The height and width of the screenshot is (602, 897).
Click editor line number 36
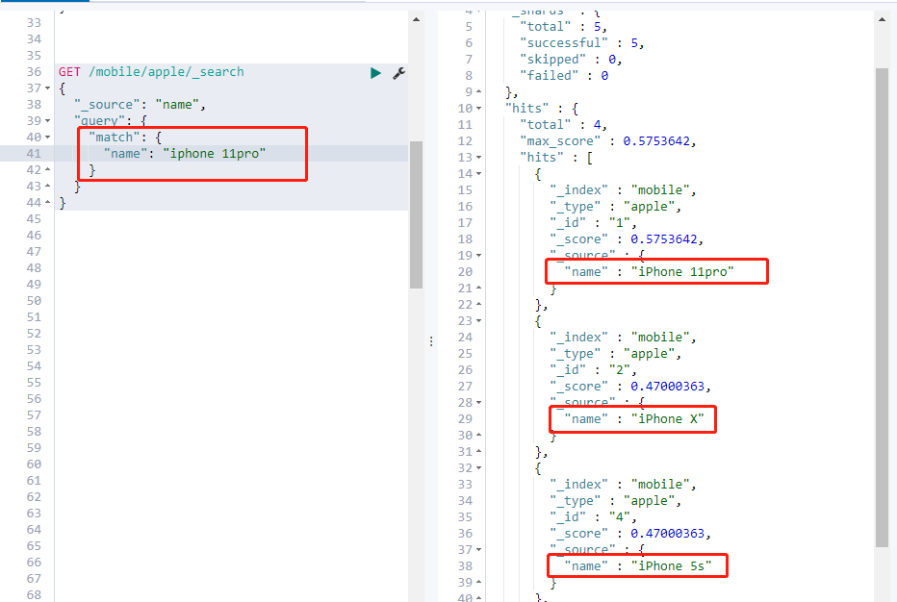[34, 72]
